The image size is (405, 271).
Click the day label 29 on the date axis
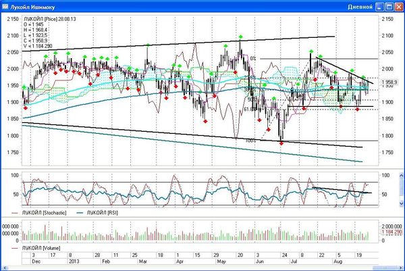pos(216,255)
